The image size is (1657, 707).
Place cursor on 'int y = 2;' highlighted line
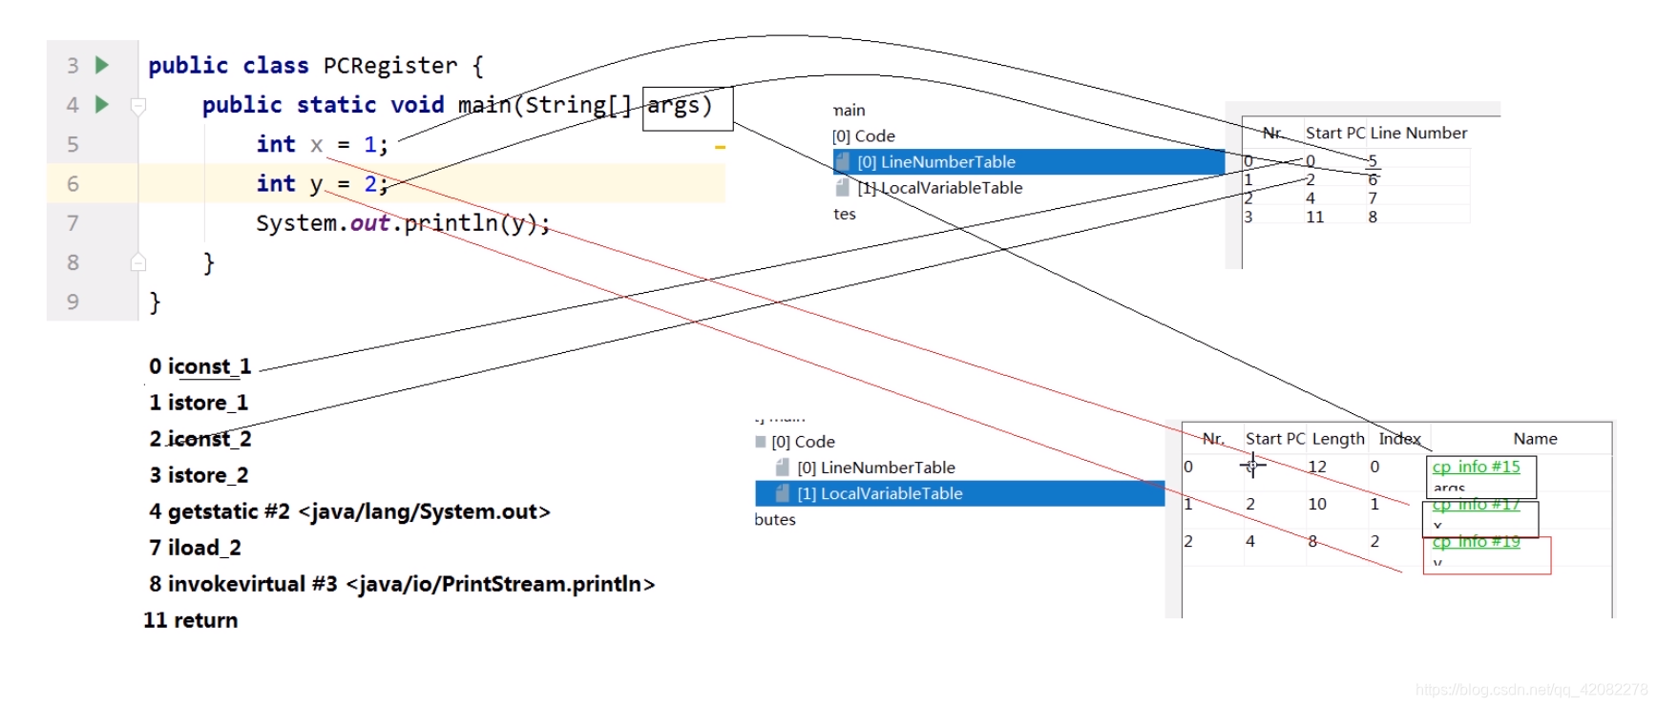[323, 183]
